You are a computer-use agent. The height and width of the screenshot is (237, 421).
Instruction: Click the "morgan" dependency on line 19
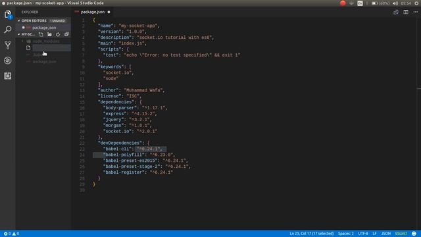pyautogui.click(x=113, y=126)
